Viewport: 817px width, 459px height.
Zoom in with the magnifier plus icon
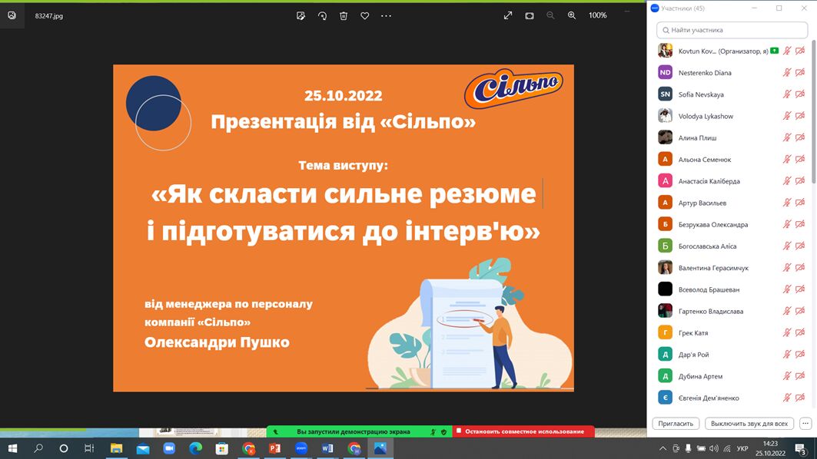[x=572, y=15]
